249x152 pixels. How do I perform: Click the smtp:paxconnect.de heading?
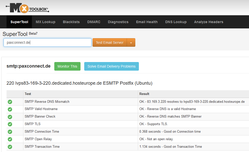click(28, 66)
